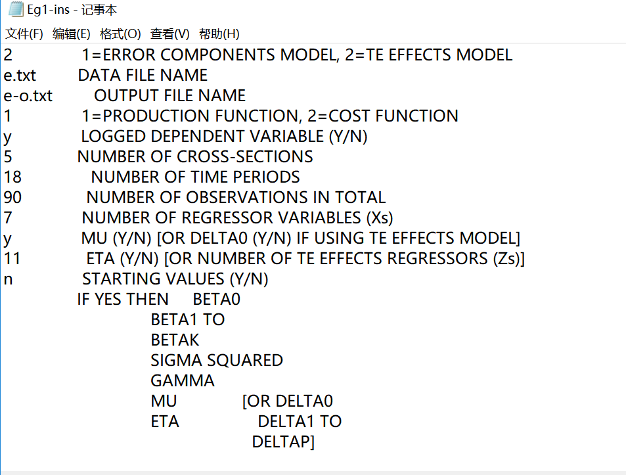Click the n before STARTING VALUES

(8, 279)
